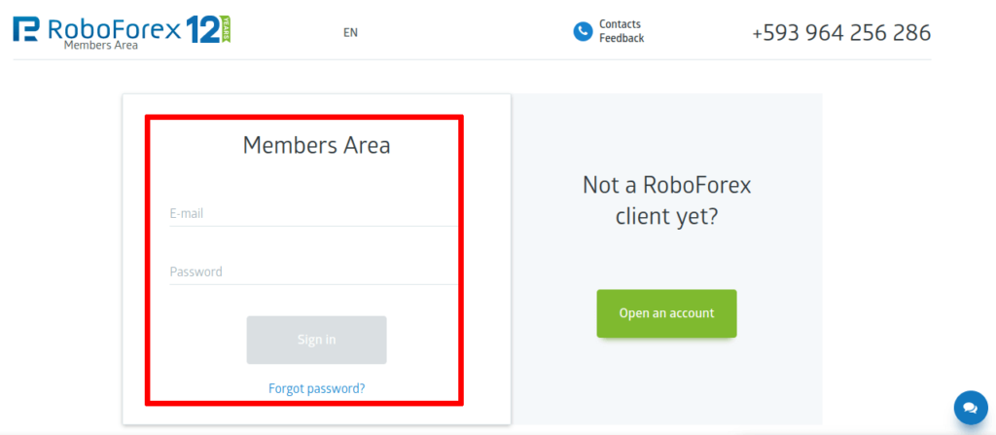This screenshot has height=435, width=996.
Task: Click the large blue 12 numeral in the logo
Action: 201,29
